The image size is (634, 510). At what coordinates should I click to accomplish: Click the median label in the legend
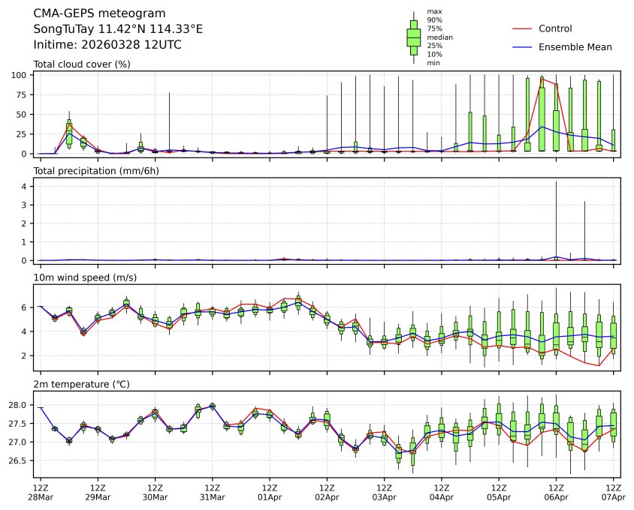coord(439,37)
